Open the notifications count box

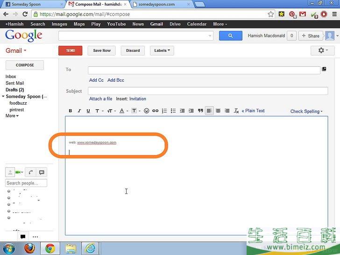(x=291, y=36)
